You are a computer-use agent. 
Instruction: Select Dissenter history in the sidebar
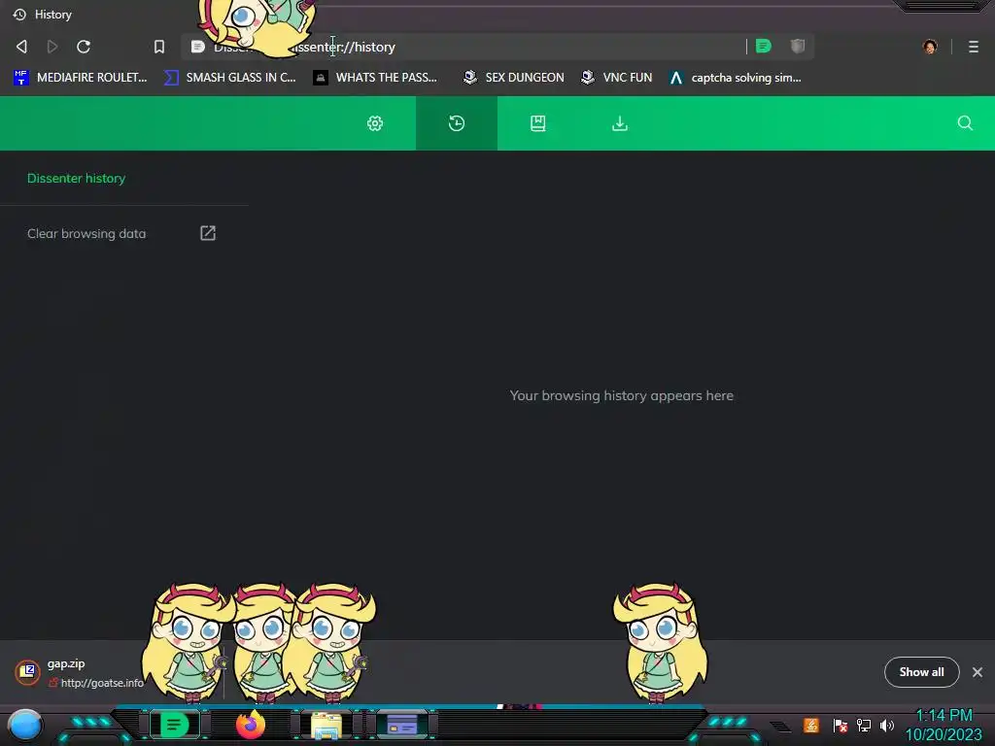tap(76, 179)
